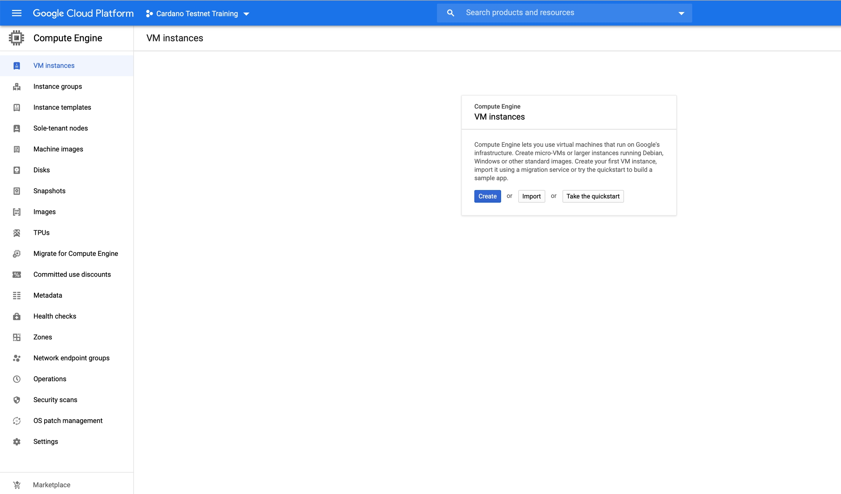Expand the search bar dropdown arrow
This screenshot has width=841, height=494.
pyautogui.click(x=681, y=13)
